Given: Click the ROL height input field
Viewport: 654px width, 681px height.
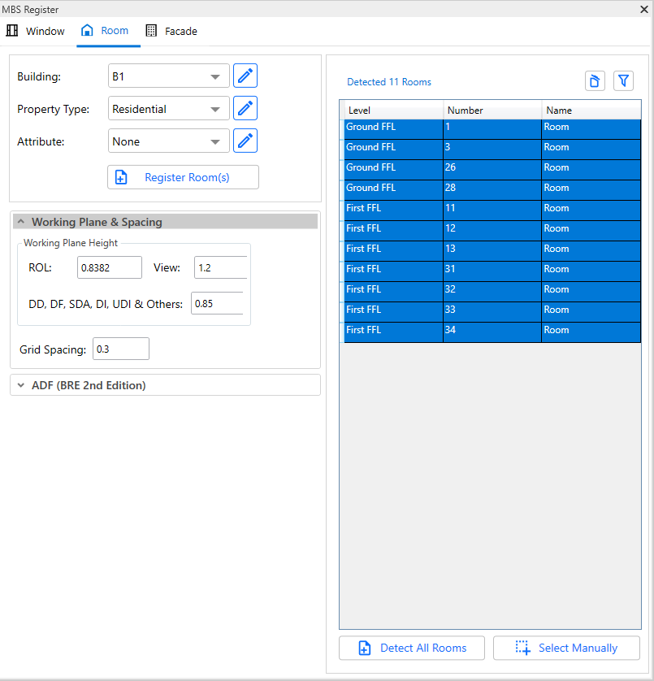Looking at the screenshot, I should 109,267.
